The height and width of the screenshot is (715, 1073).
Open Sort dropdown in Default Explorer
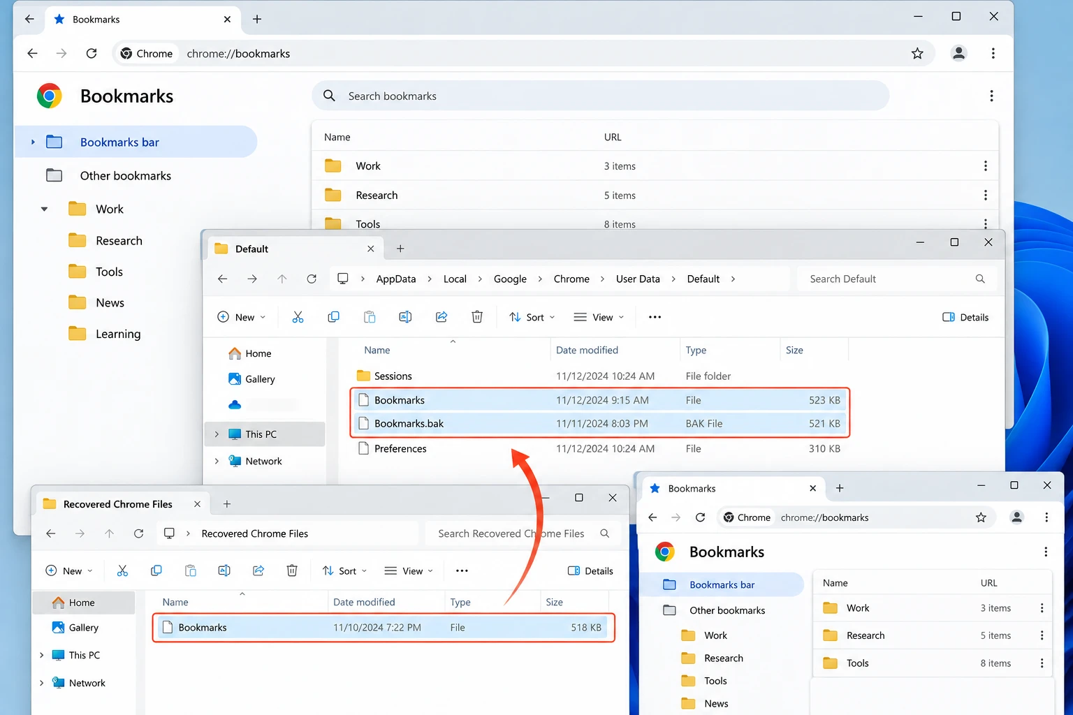coord(532,317)
